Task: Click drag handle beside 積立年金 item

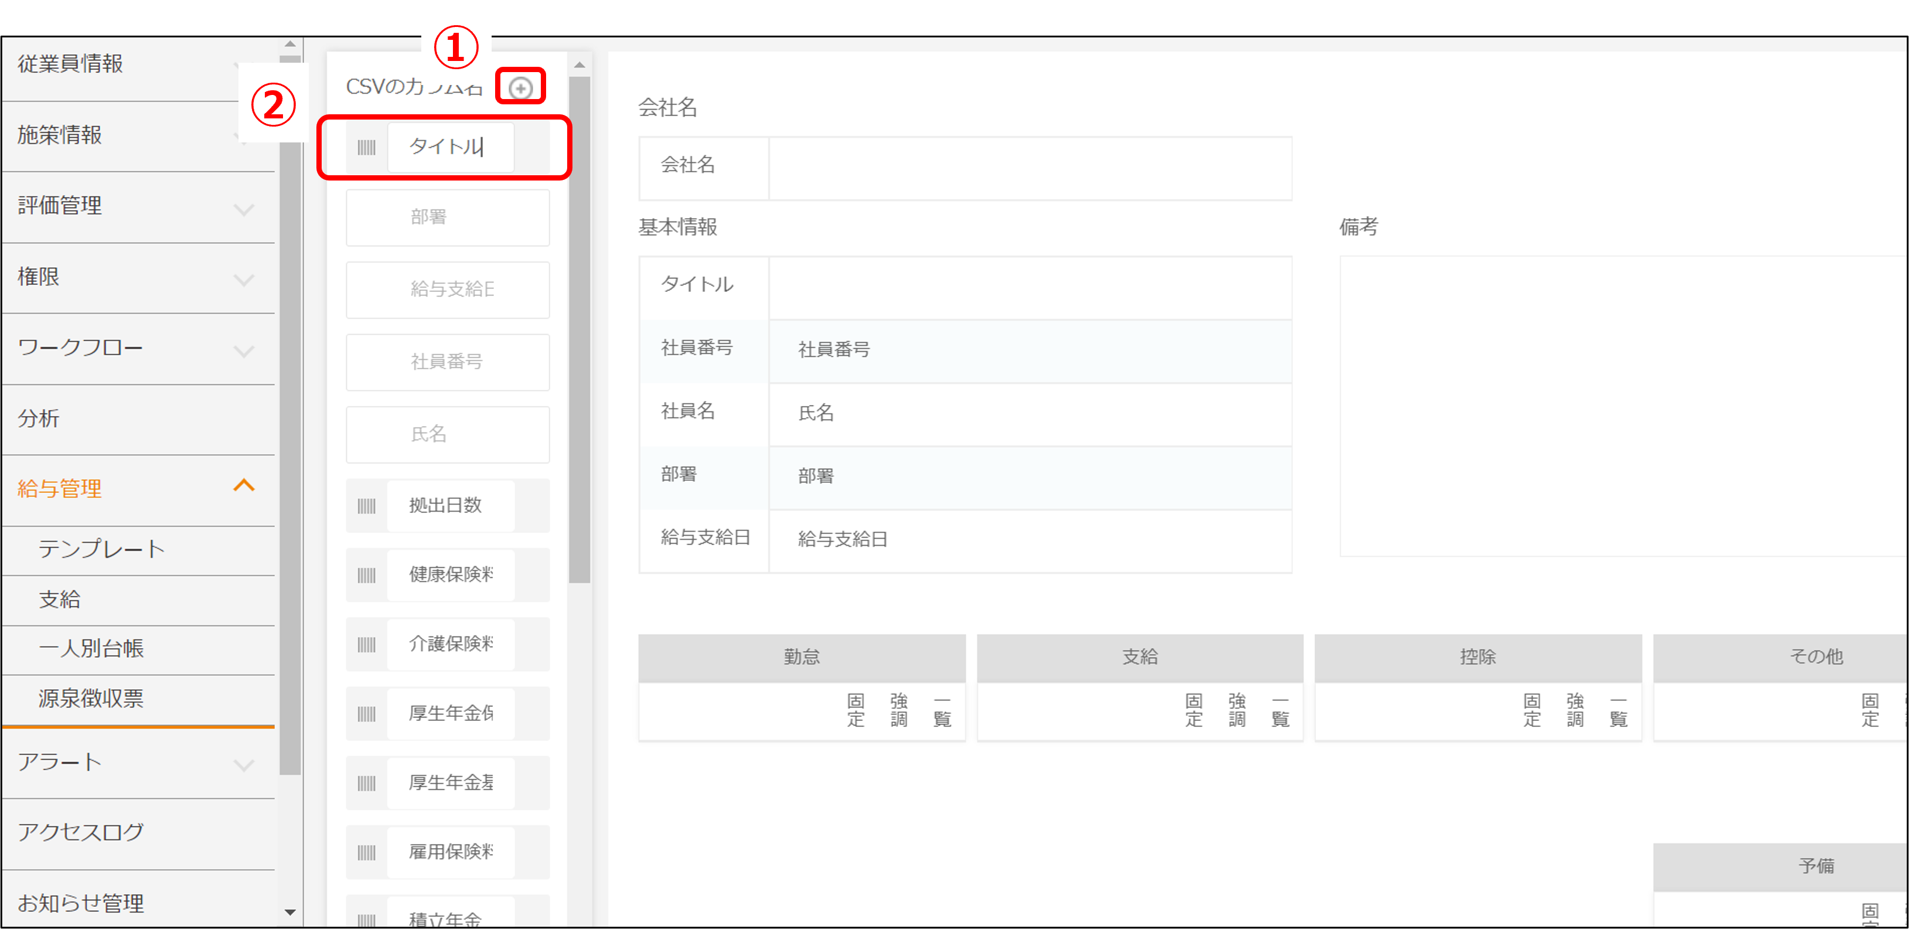Action: 366,920
